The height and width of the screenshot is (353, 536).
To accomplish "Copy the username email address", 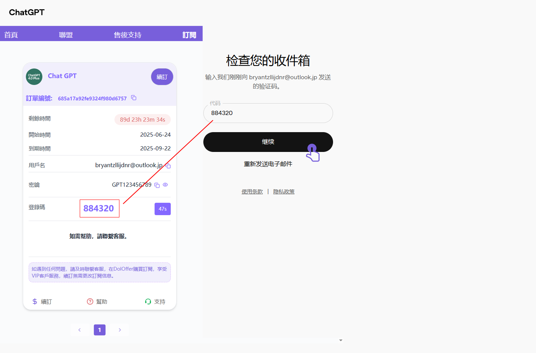I will click(168, 166).
